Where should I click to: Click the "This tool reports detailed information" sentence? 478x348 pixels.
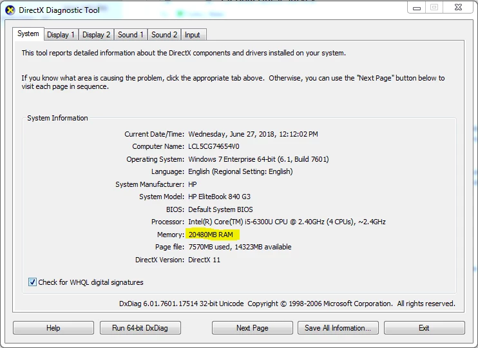184,53
